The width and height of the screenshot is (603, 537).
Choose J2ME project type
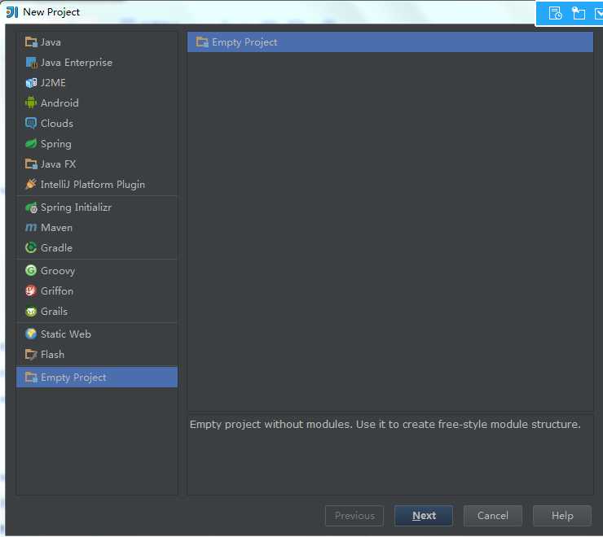(97, 83)
